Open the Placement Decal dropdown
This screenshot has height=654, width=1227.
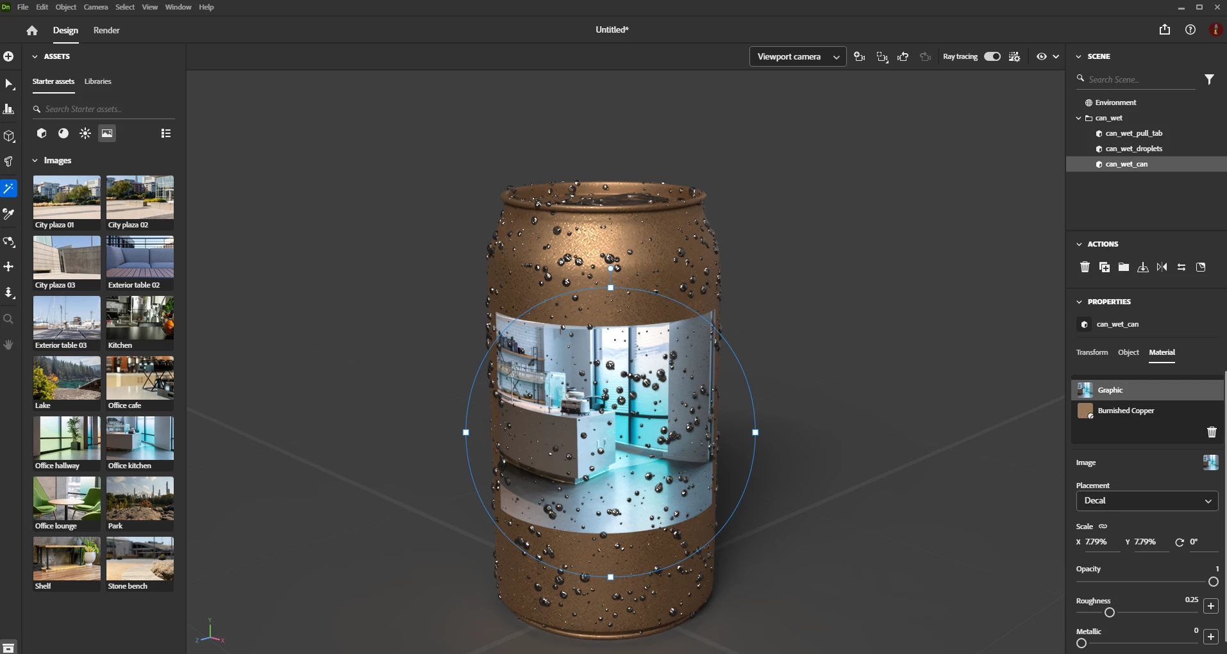(x=1147, y=501)
